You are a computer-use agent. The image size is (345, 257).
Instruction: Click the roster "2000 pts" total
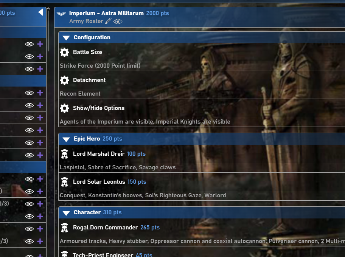157,13
